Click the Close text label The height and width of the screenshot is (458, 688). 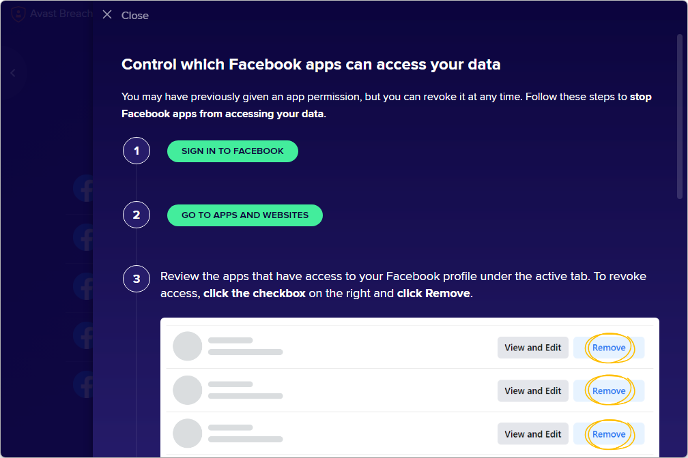click(x=135, y=15)
